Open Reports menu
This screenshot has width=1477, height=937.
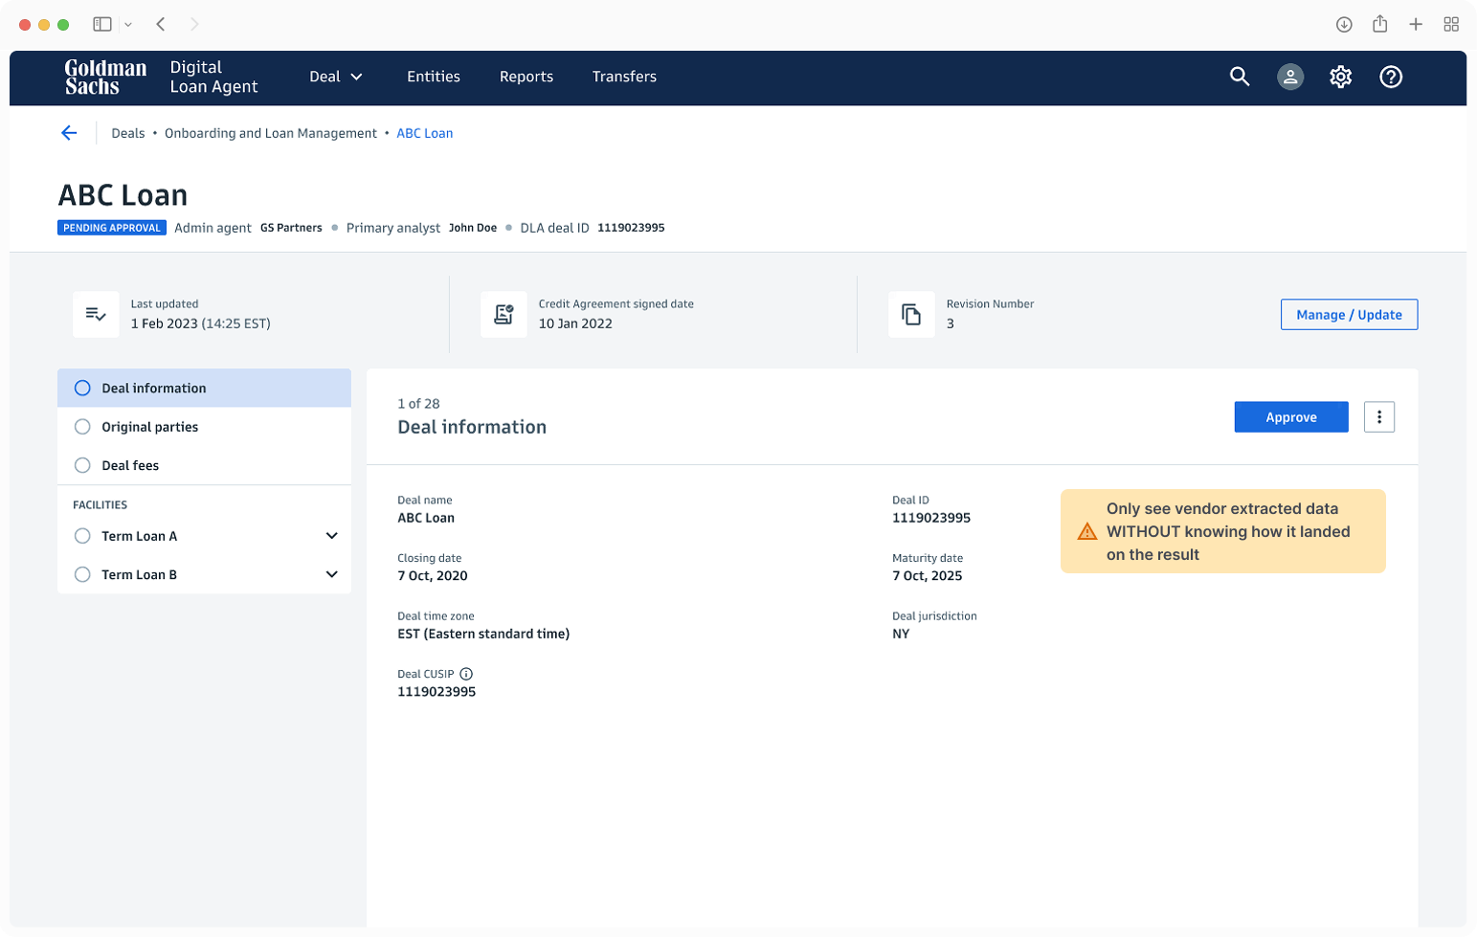(x=526, y=77)
